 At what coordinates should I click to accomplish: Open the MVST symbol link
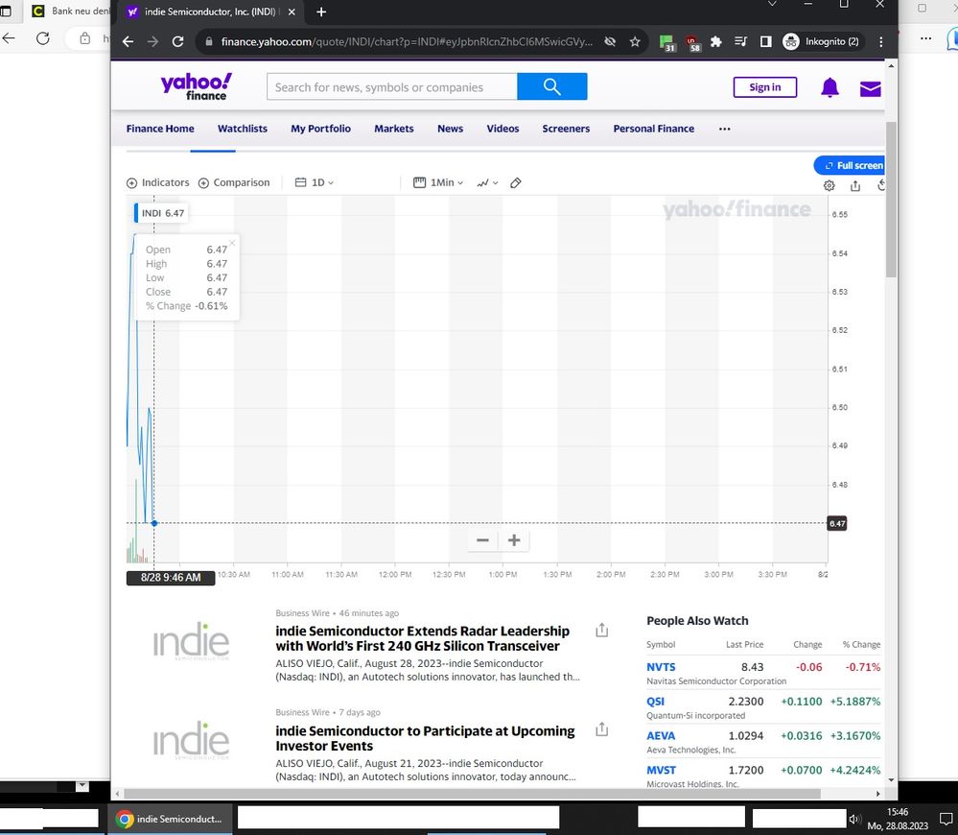tap(661, 770)
